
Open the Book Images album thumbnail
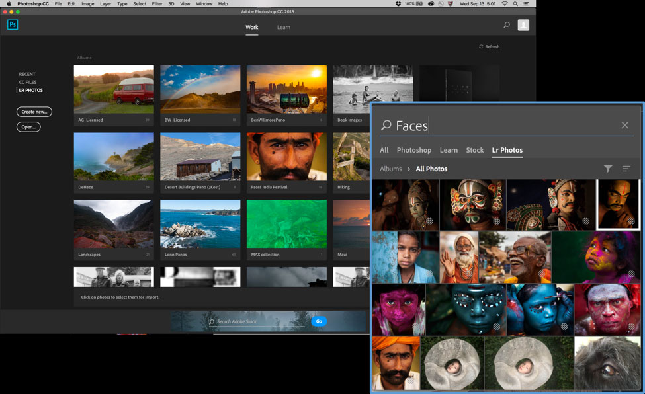pyautogui.click(x=372, y=85)
